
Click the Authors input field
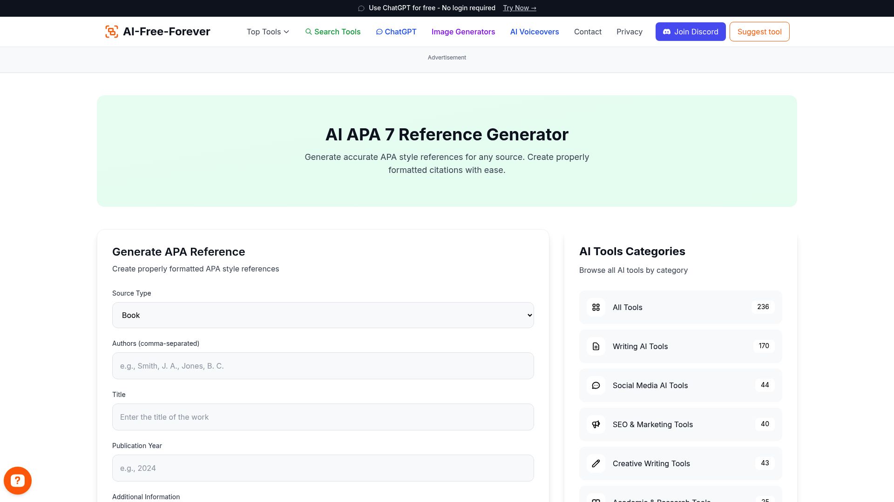click(323, 366)
